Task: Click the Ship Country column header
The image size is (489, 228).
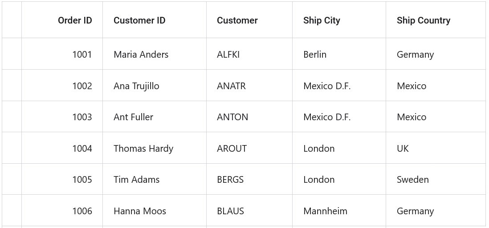Action: click(423, 20)
